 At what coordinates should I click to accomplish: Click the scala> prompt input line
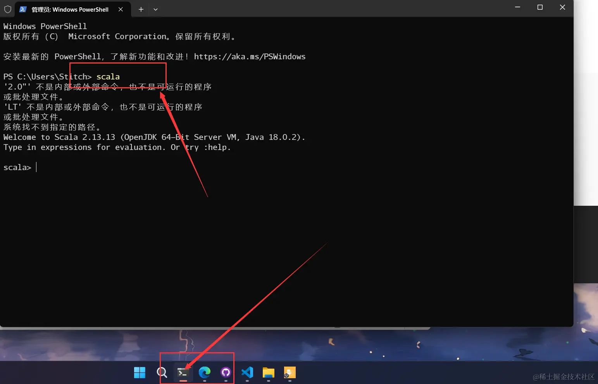(x=20, y=167)
